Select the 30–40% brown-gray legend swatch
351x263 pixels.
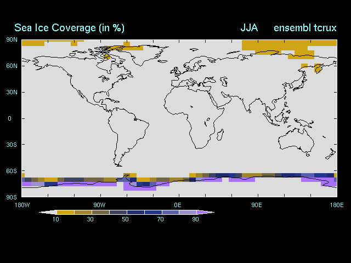[x=100, y=212]
